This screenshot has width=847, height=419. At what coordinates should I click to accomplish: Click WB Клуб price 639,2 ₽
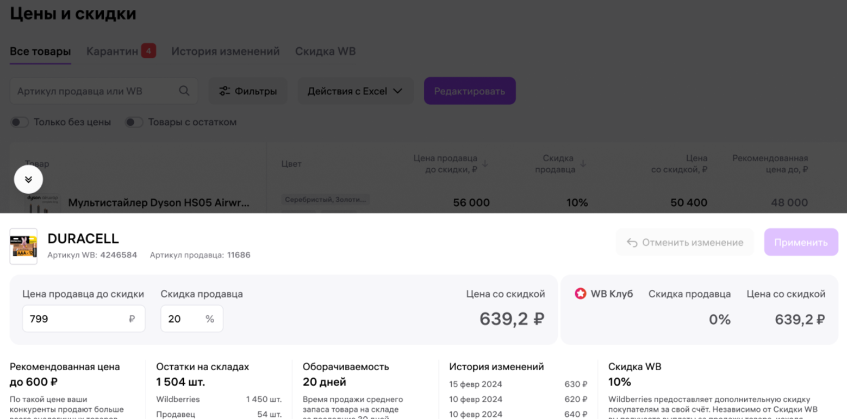point(800,320)
